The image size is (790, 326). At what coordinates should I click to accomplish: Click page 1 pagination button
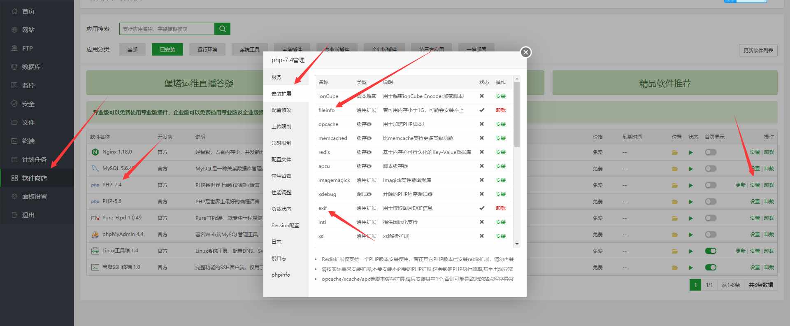(x=695, y=285)
